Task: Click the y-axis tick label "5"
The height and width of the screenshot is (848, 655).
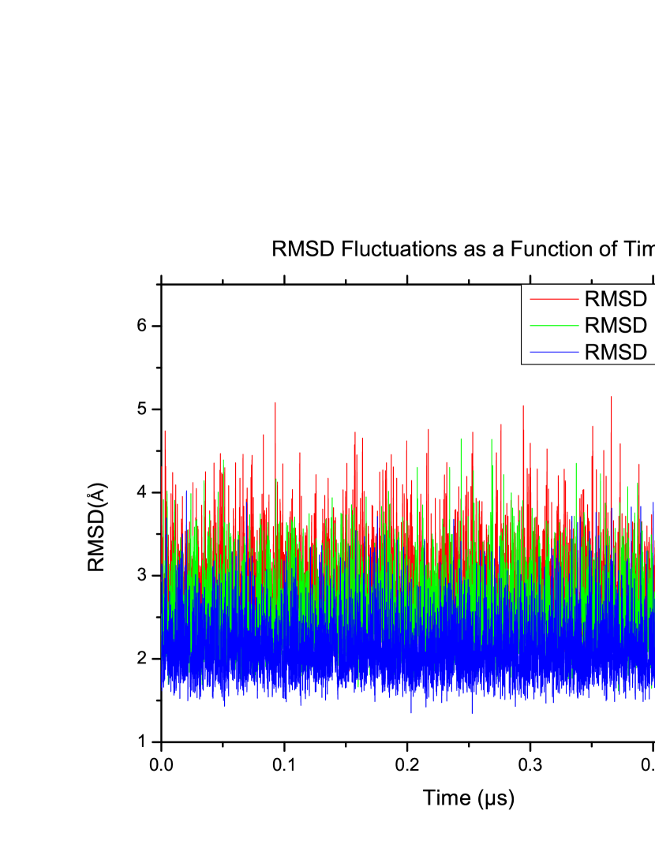Action: coord(142,409)
